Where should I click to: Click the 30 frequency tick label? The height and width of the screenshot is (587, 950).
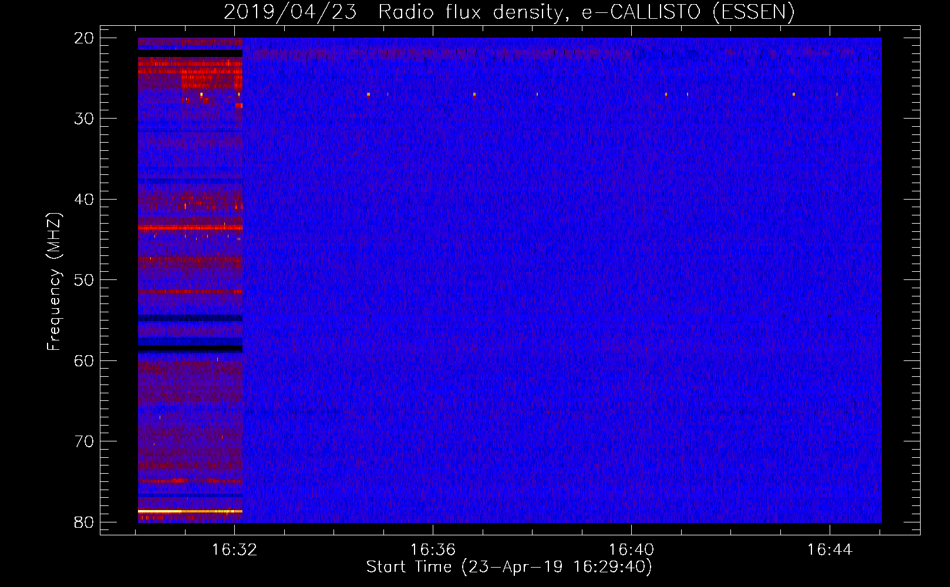pos(84,119)
